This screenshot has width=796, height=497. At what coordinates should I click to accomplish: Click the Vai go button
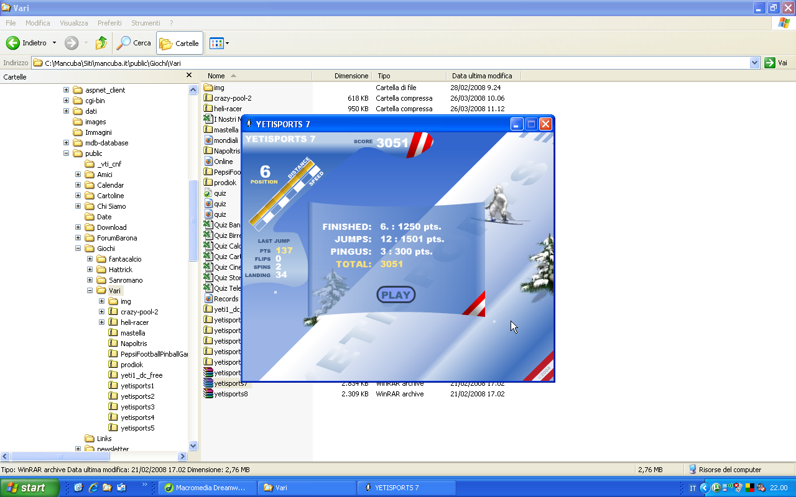click(x=777, y=63)
